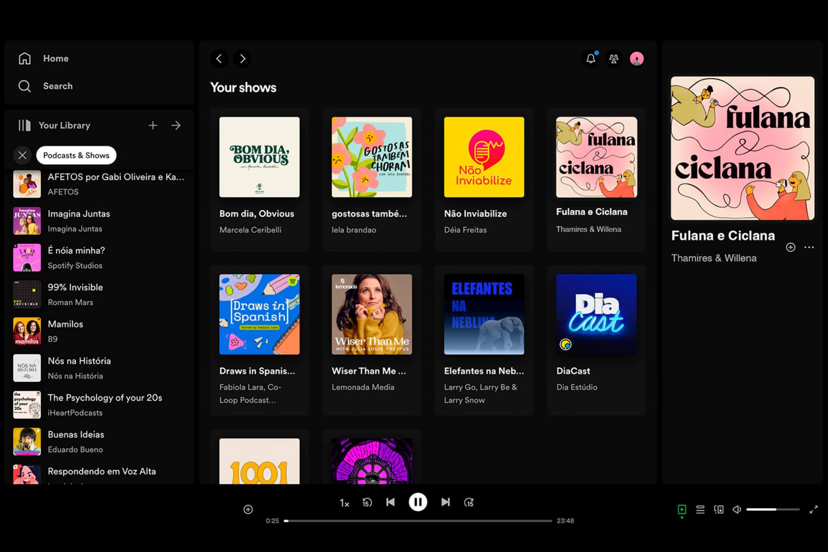Pause the current episode
Viewport: 828px width, 552px height.
[418, 502]
